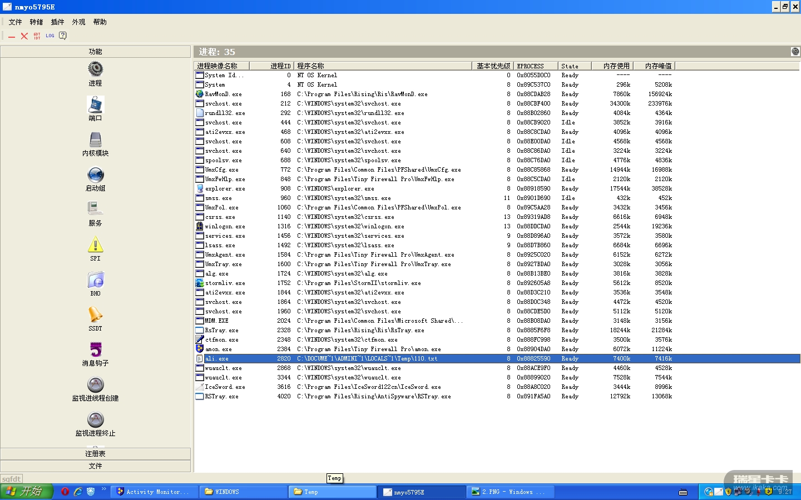Click the red X toolbar icon
The width and height of the screenshot is (801, 500).
tap(24, 36)
